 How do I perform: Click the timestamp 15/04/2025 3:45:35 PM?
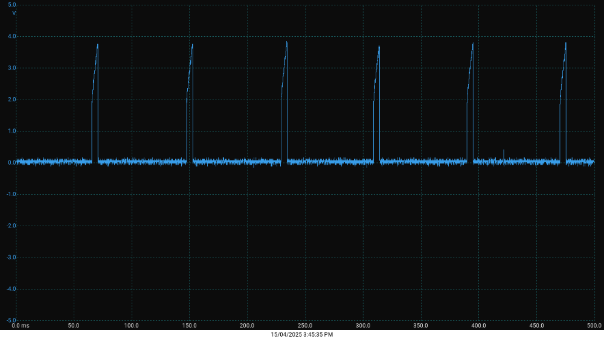point(301,334)
